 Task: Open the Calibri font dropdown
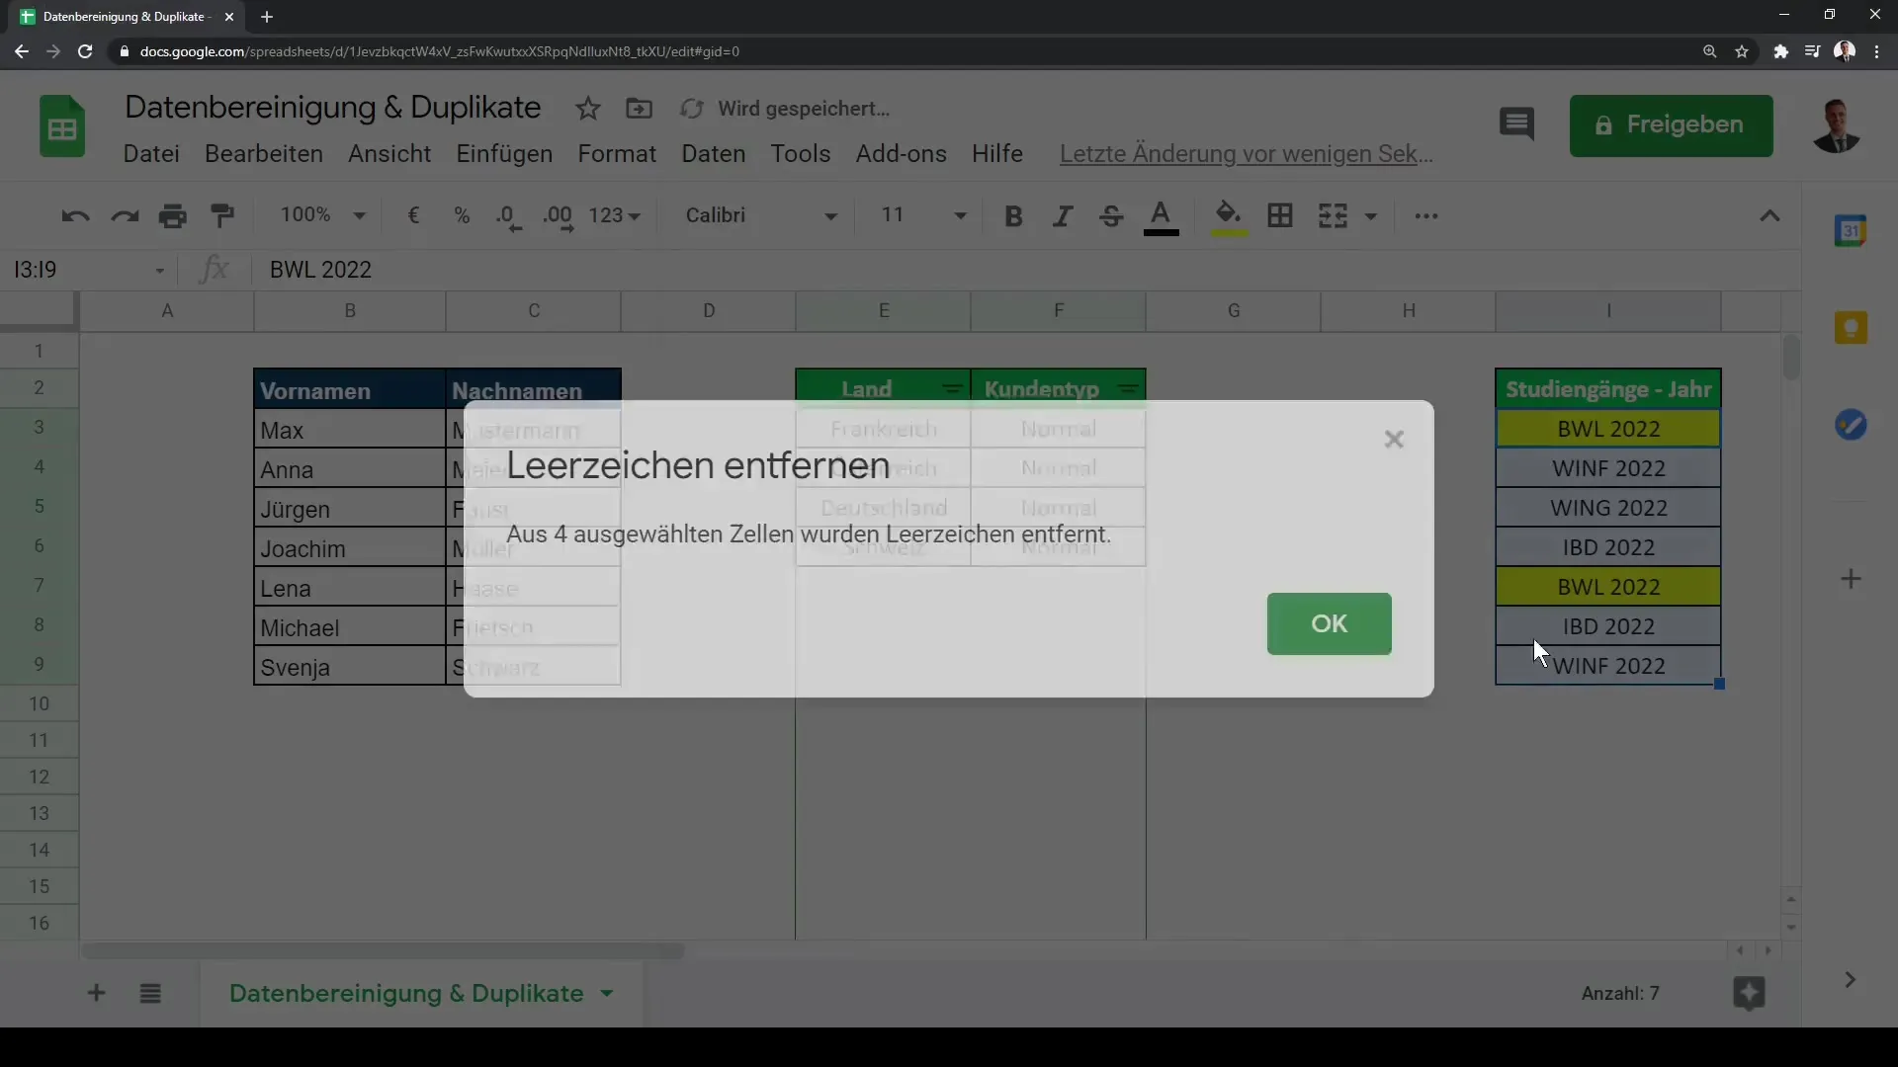(x=761, y=215)
